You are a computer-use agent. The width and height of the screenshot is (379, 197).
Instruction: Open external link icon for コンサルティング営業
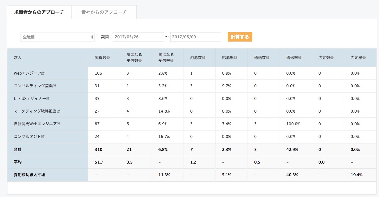point(55,86)
